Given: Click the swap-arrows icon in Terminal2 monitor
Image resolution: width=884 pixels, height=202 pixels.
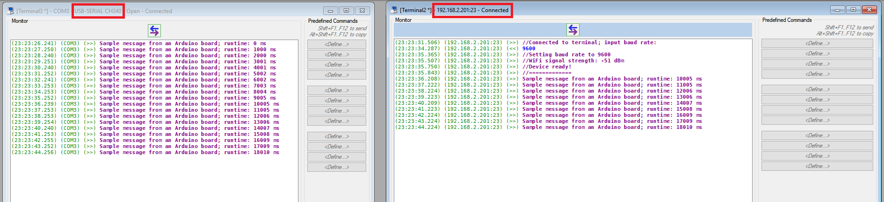Looking at the screenshot, I should [x=573, y=30].
